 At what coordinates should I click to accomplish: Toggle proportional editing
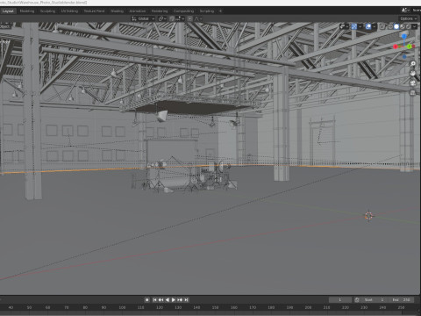coord(190,18)
